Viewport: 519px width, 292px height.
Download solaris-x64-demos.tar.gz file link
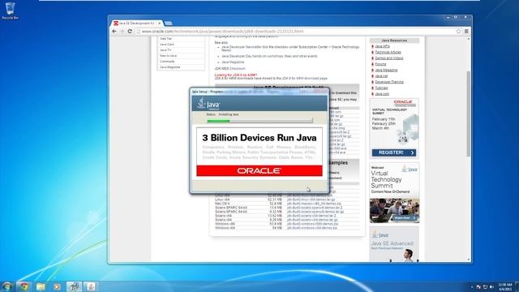tap(312, 220)
